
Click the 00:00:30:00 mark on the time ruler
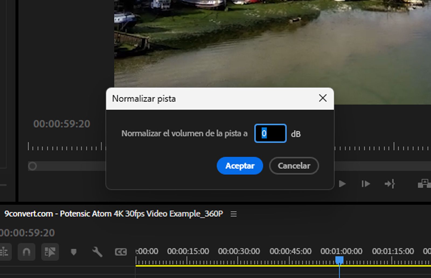238,251
